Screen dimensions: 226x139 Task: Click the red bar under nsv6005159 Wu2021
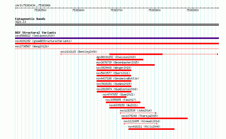click(x=127, y=108)
